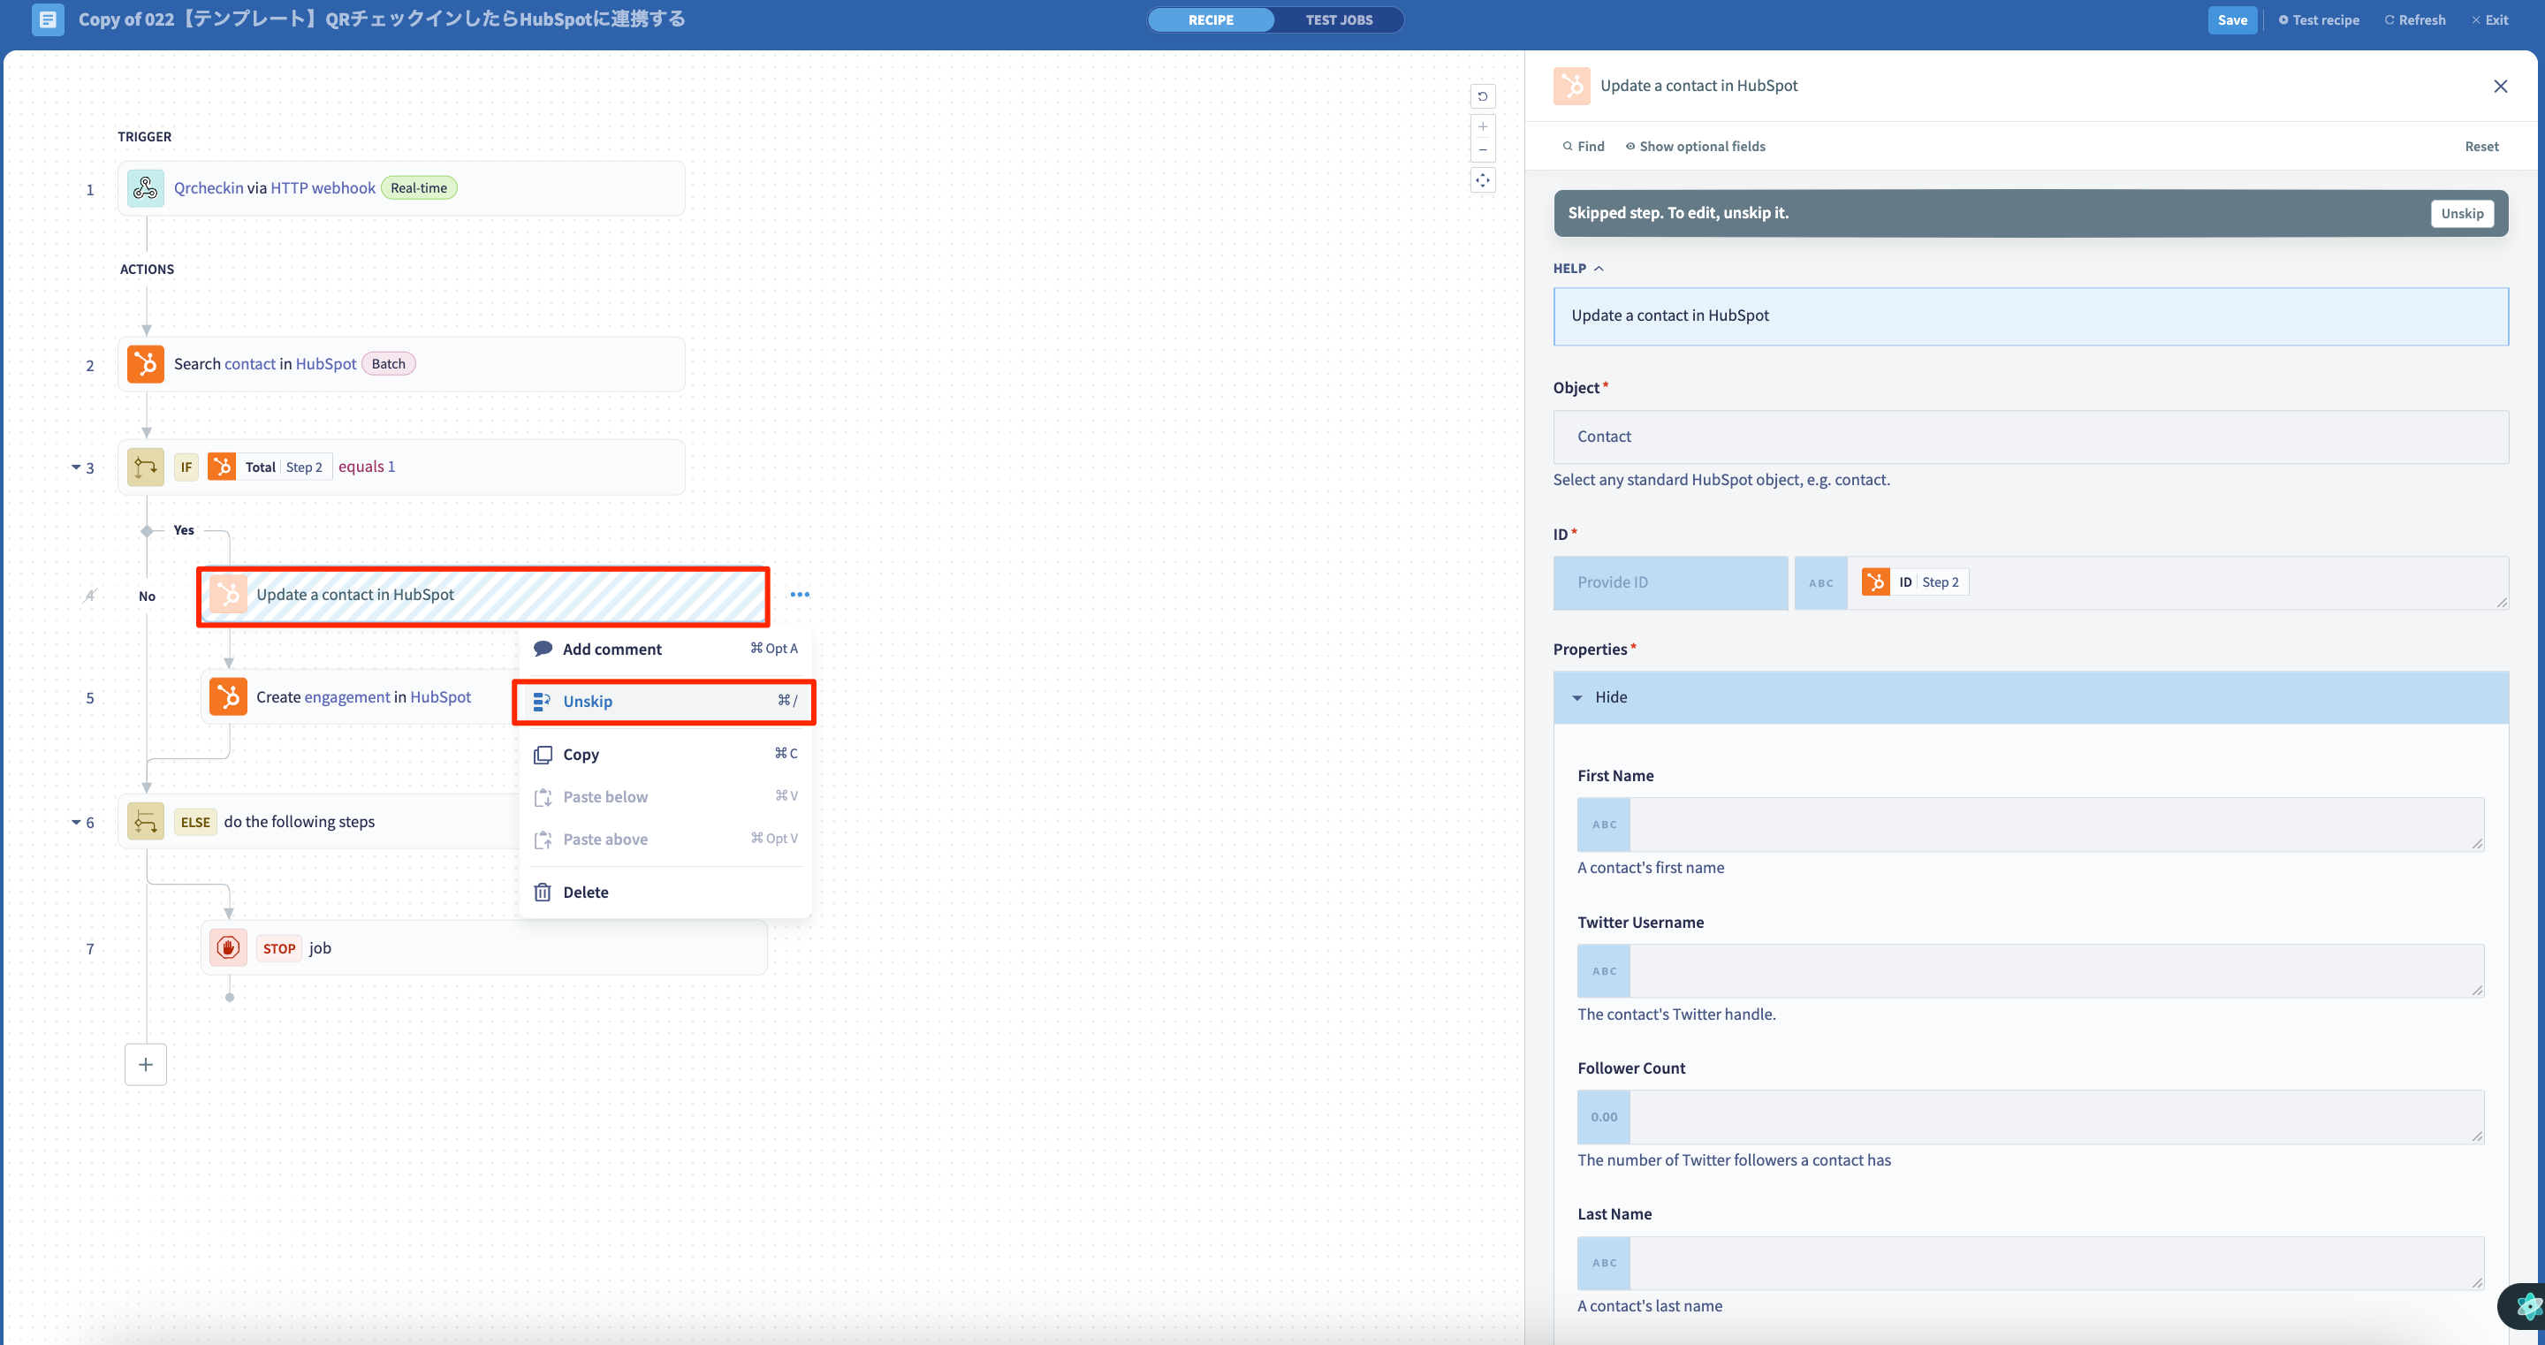Click the ELSE branch icon in step 6

[145, 821]
